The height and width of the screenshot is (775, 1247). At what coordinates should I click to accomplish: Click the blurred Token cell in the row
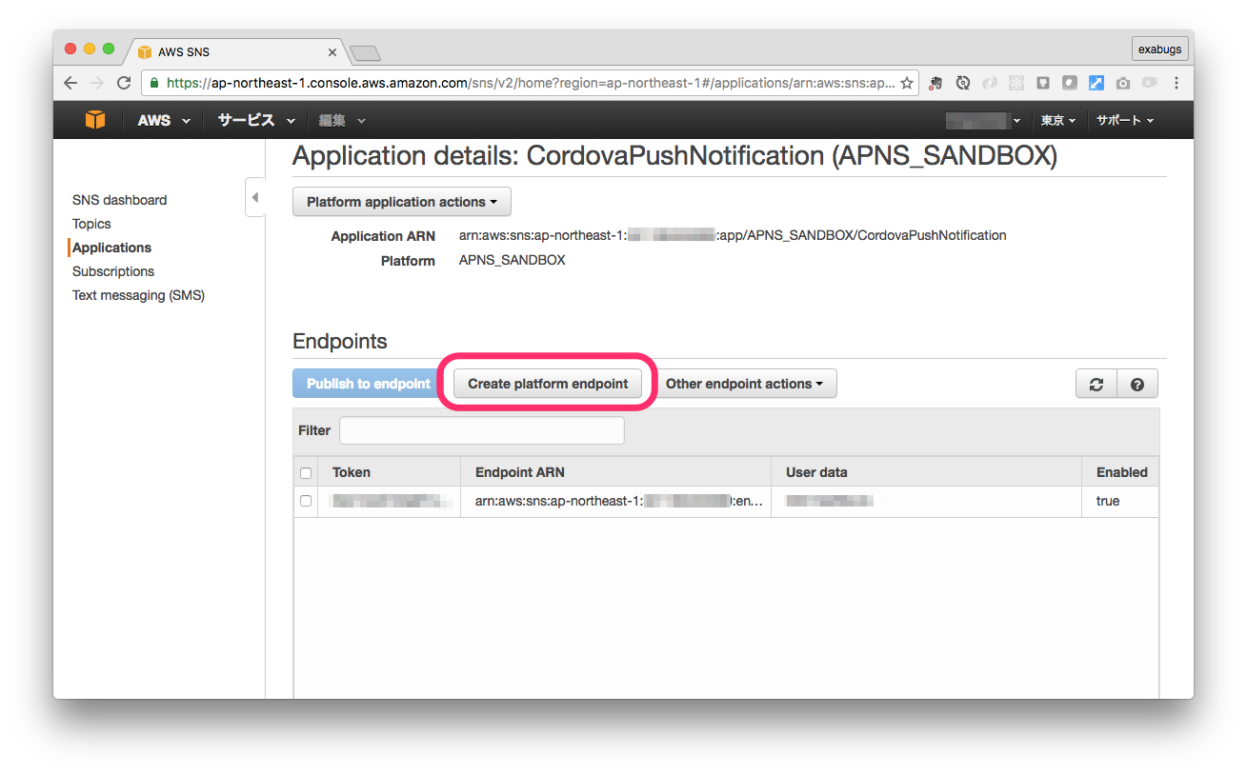pos(390,501)
